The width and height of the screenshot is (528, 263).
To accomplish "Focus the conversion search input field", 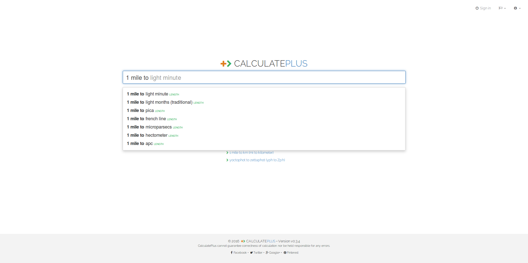I will 264,77.
